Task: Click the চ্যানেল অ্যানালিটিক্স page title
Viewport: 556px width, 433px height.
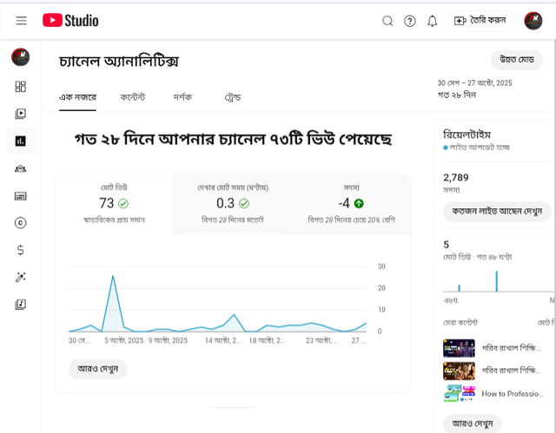Action: [x=119, y=62]
